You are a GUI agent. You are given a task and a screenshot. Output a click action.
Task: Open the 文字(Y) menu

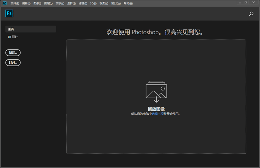pyautogui.click(x=60, y=3)
